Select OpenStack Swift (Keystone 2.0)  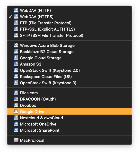pos(69,70)
